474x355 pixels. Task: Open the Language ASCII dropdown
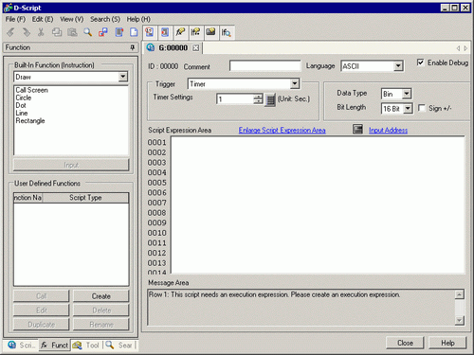click(398, 66)
